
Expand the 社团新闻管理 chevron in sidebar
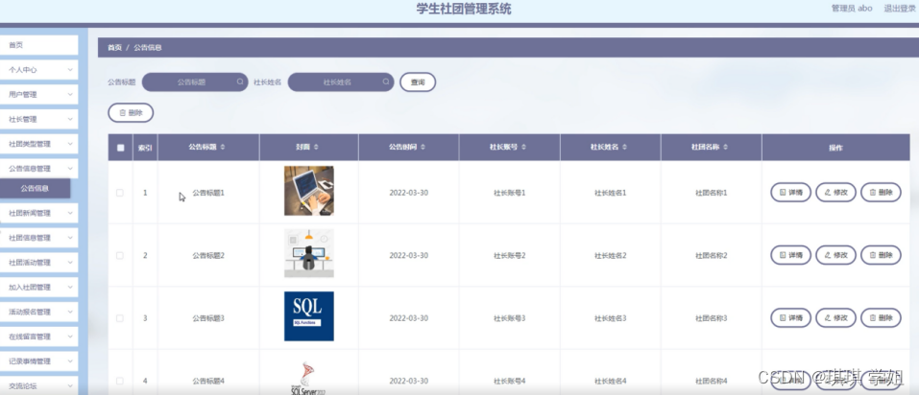[x=70, y=213]
